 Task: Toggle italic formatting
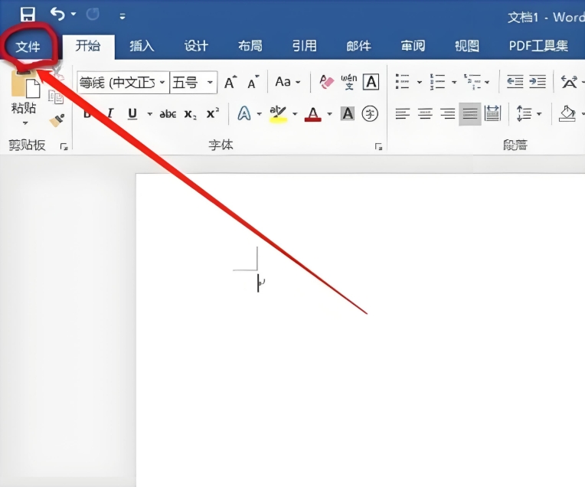110,113
